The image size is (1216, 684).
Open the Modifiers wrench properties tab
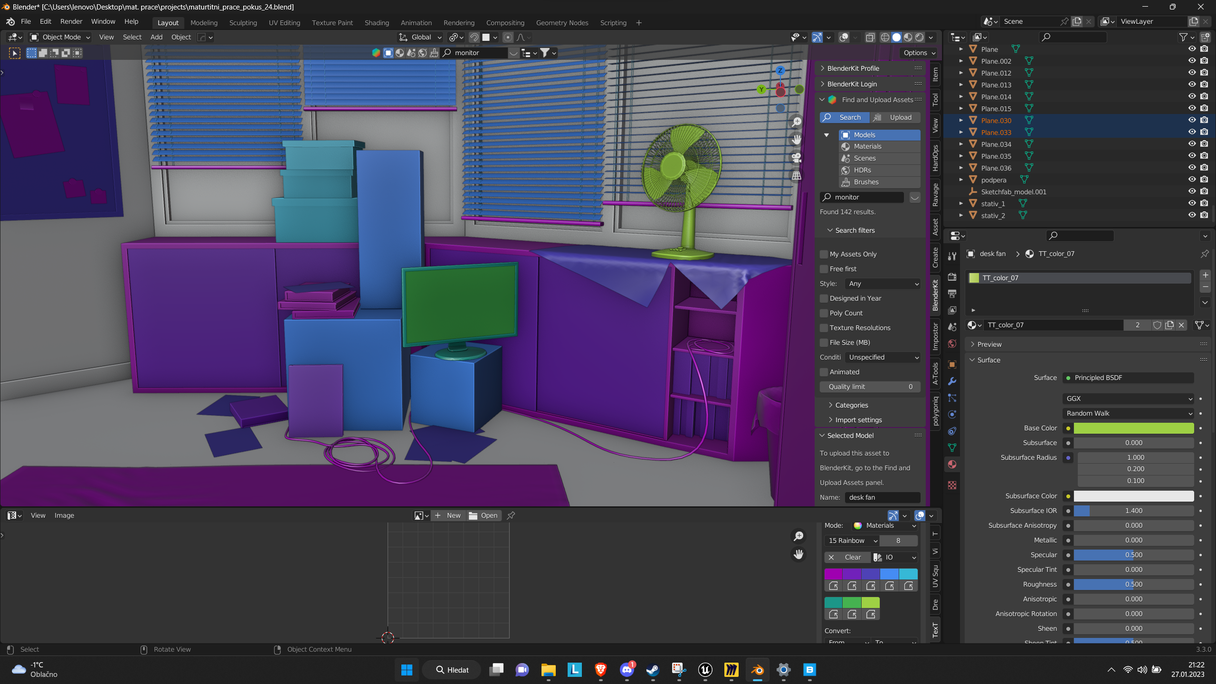(x=952, y=381)
